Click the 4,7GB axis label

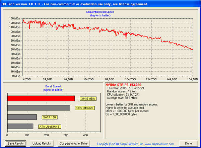pos(27,79)
